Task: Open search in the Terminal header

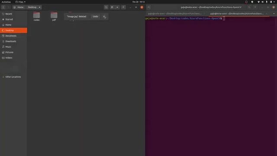Action: point(249,7)
